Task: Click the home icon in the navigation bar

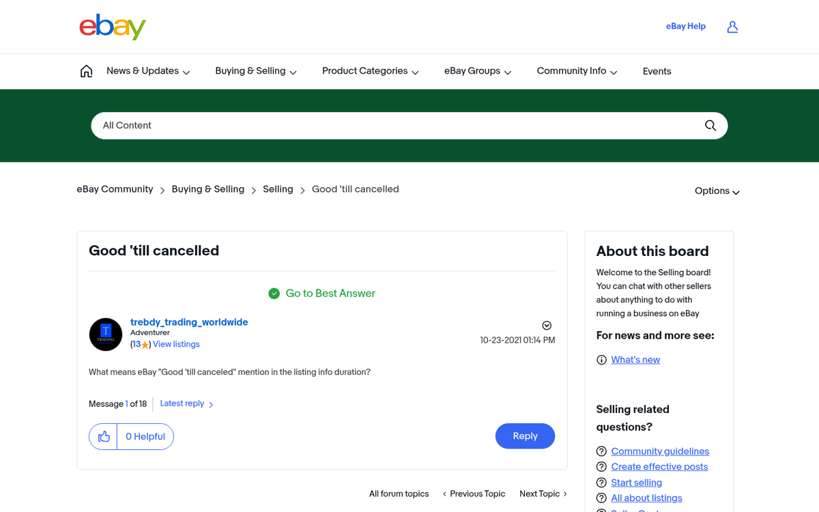Action: coord(86,70)
